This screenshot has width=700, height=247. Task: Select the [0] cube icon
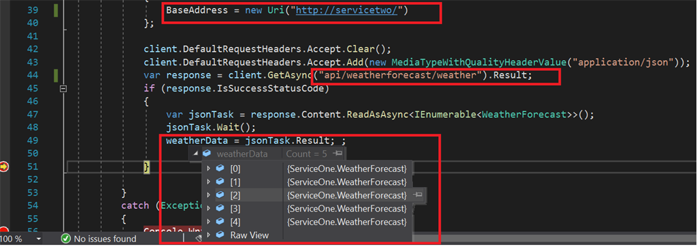point(219,169)
